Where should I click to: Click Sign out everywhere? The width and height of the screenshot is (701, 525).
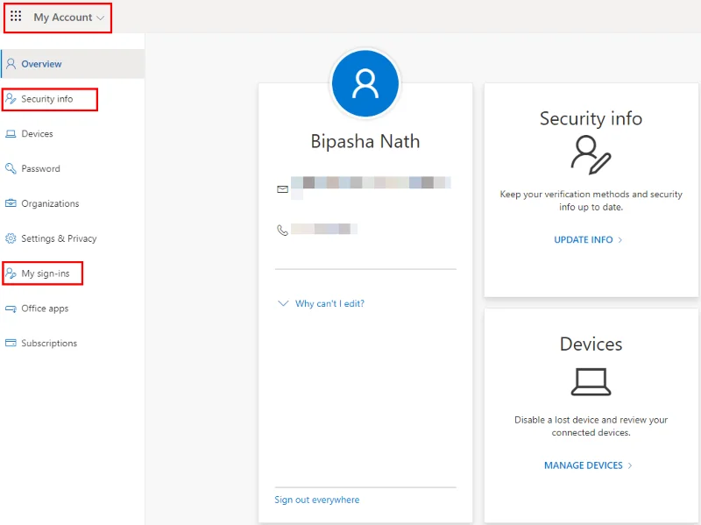pyautogui.click(x=316, y=499)
